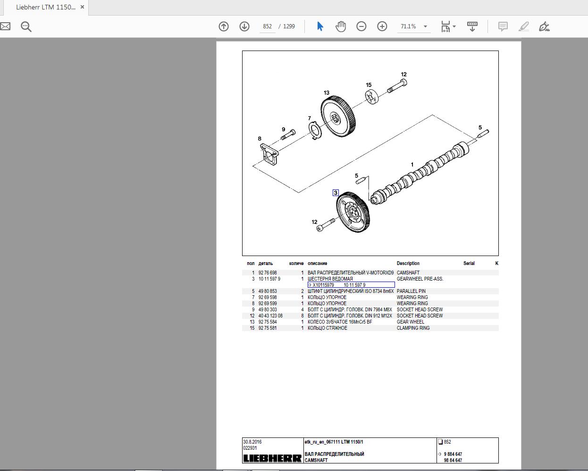
Task: Click the boxed callout 3 in diagram
Action: point(336,193)
